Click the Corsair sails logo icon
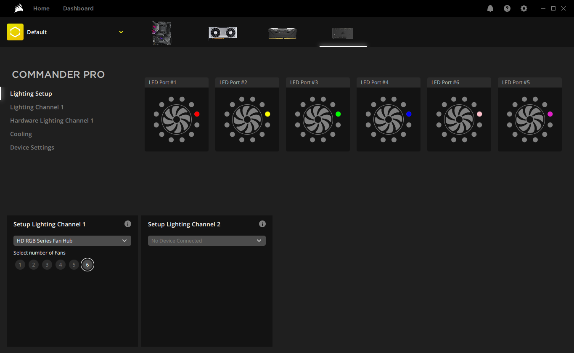 [19, 8]
